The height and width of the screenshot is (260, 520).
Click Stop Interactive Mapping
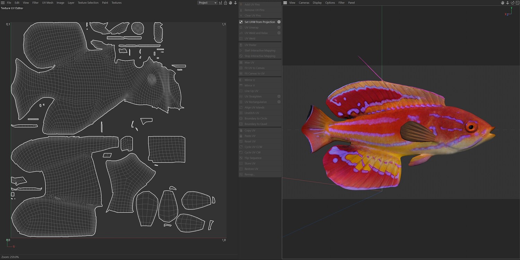pos(260,56)
